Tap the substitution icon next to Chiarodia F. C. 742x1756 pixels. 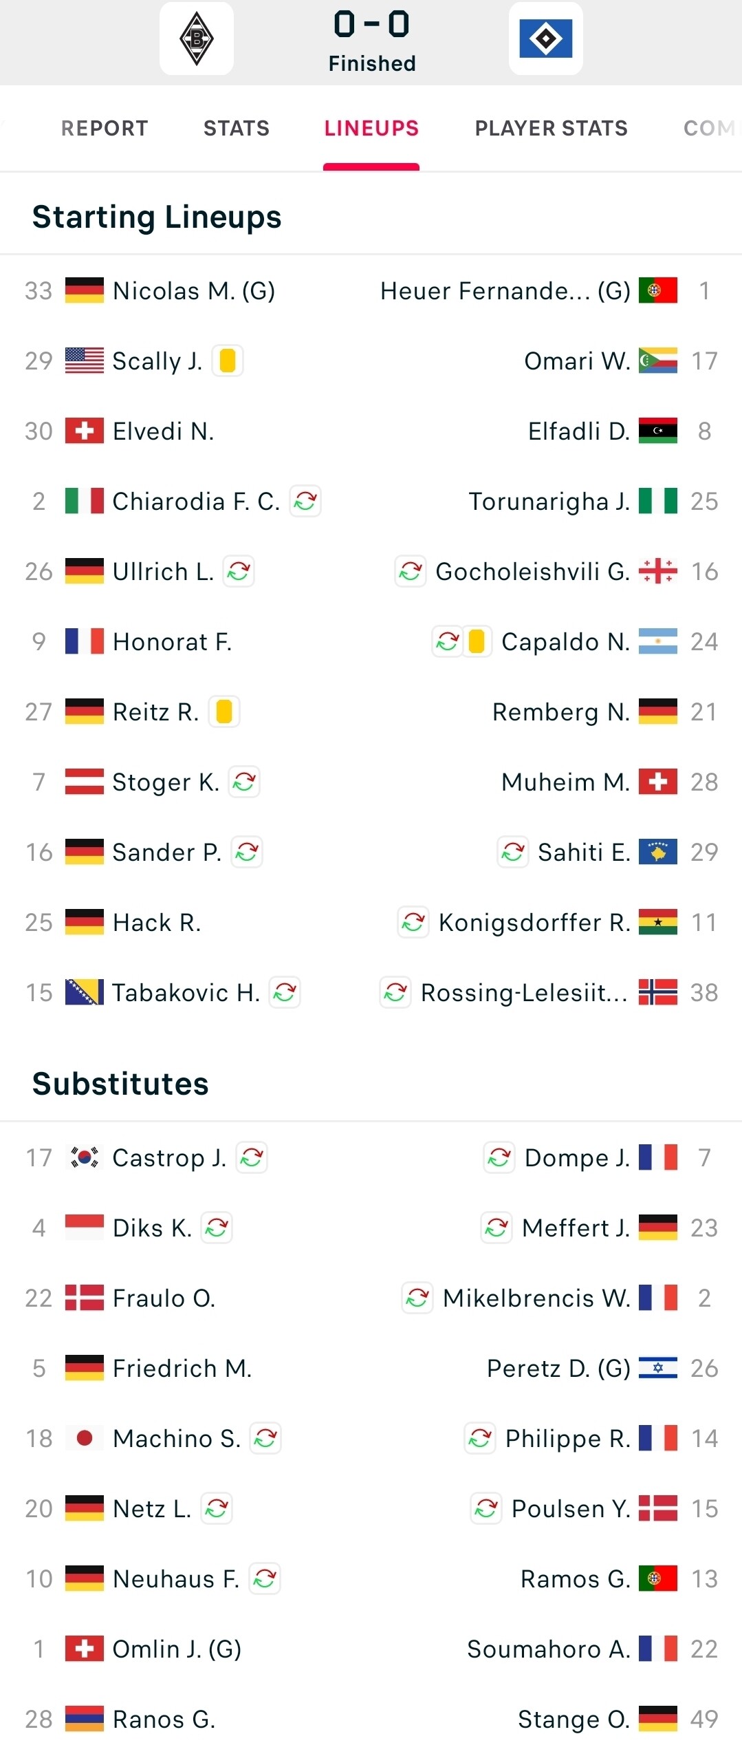click(x=305, y=501)
